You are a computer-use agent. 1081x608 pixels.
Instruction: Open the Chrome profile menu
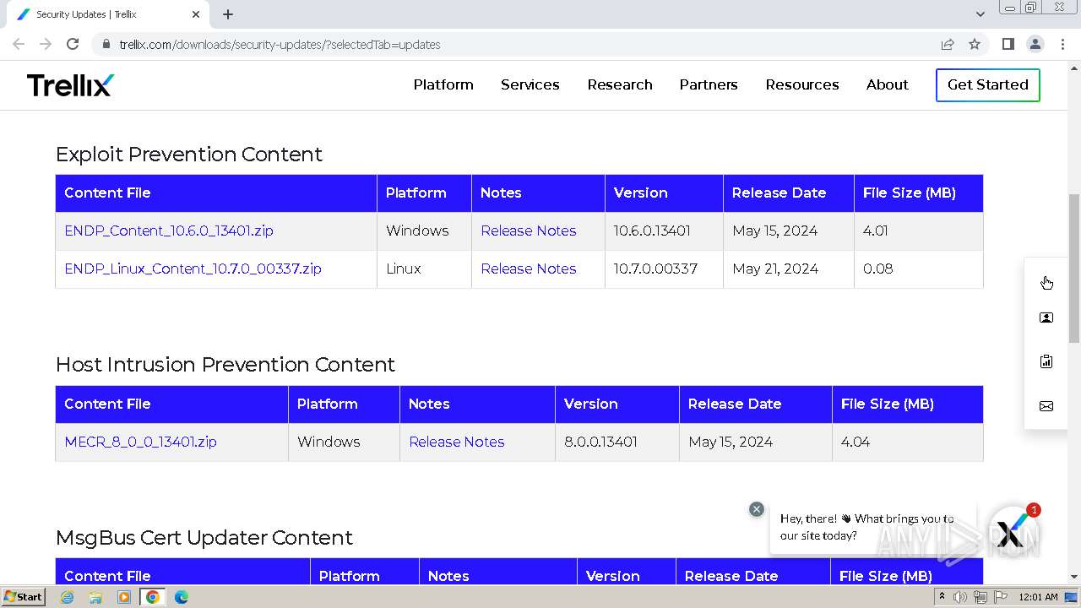1035,44
